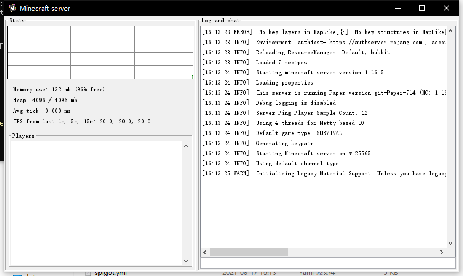Image resolution: width=463 pixels, height=276 pixels.
Task: Click Players list scroll down arrow
Action: [186, 261]
